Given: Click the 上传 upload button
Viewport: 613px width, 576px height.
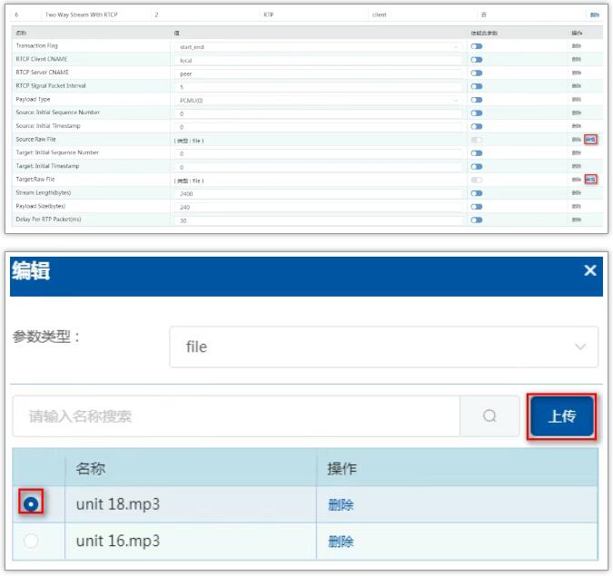Looking at the screenshot, I should coord(561,416).
